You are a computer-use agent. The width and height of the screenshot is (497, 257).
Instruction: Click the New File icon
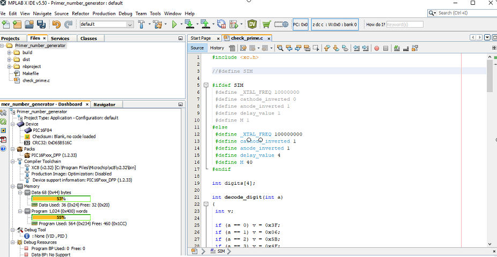(6, 24)
